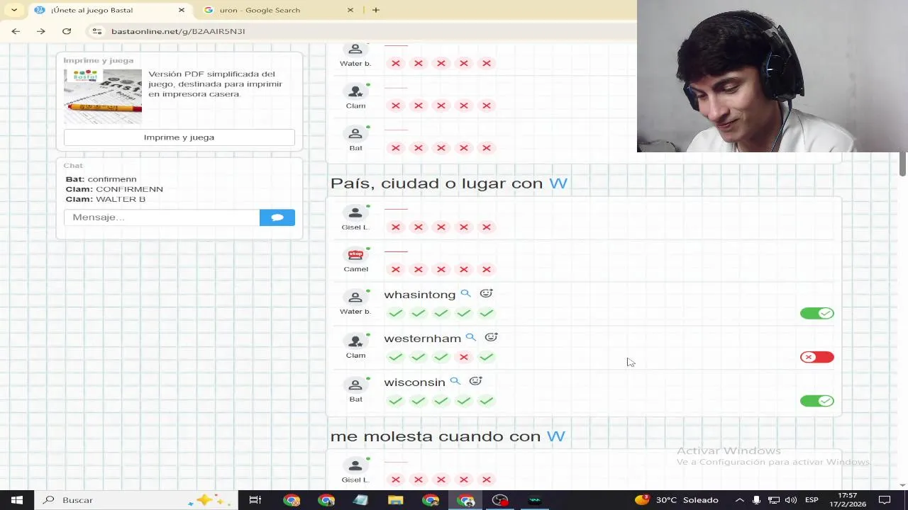Click the Basta PDF thumbnail image
This screenshot has height=510, width=908.
(103, 96)
